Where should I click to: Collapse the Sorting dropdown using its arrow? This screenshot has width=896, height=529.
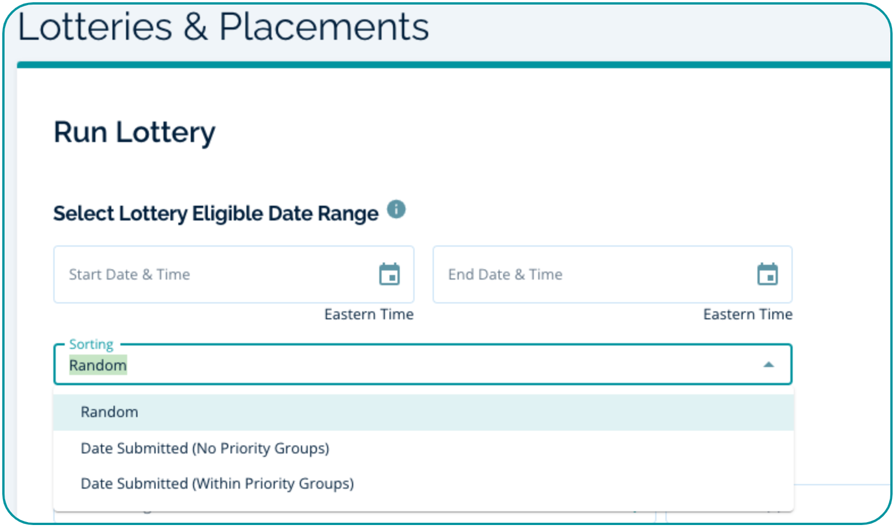769,365
